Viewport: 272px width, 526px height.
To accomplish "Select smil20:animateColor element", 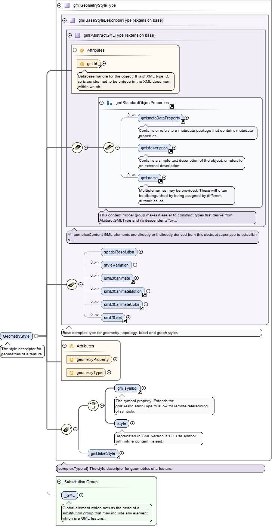I will pyautogui.click(x=122, y=304).
